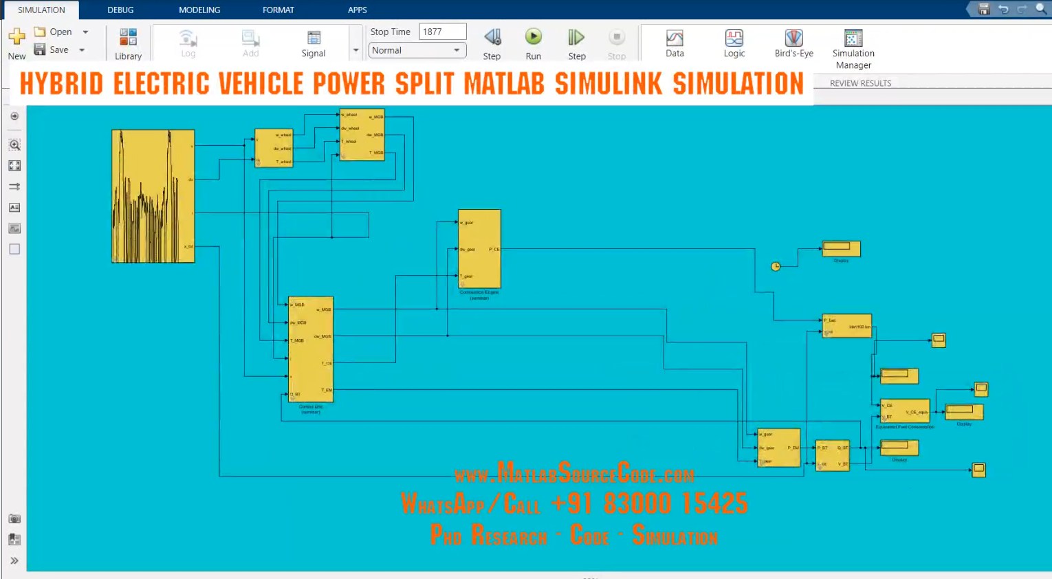
Task: Open Simulation Manager icon
Action: click(x=853, y=38)
